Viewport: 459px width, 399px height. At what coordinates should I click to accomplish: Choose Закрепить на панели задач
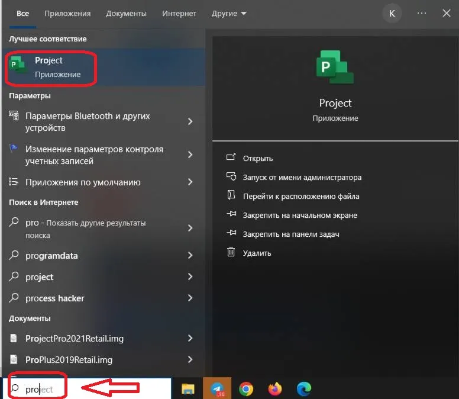(x=291, y=234)
